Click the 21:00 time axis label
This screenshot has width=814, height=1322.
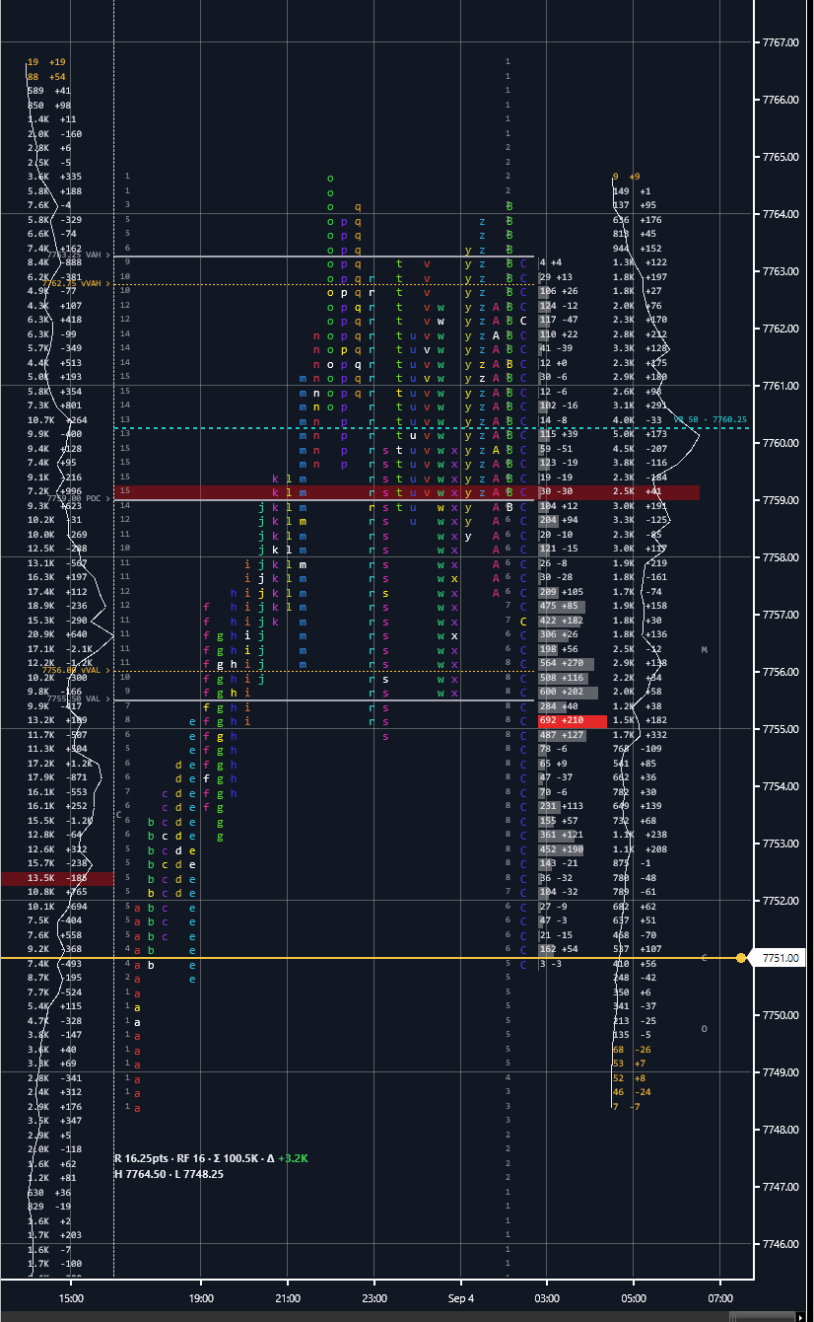[288, 1298]
